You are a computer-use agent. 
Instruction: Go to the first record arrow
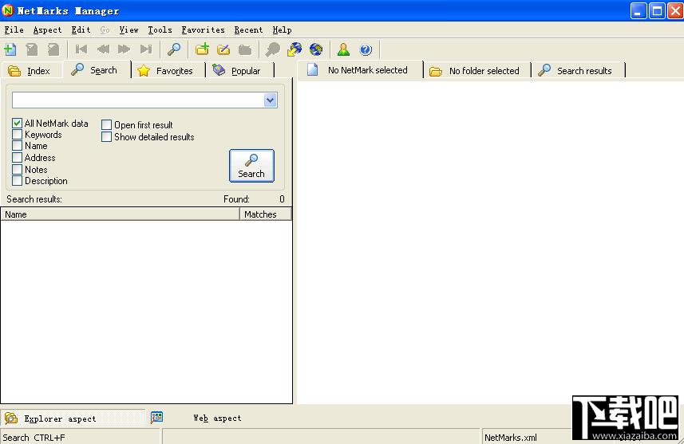(81, 49)
